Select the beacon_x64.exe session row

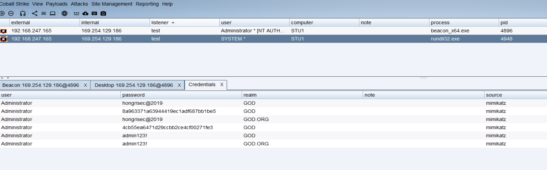coord(253,31)
